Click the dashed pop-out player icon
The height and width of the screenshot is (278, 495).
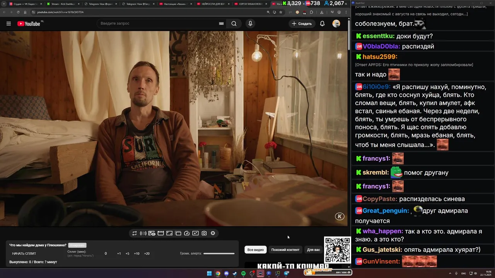[x=178, y=233]
